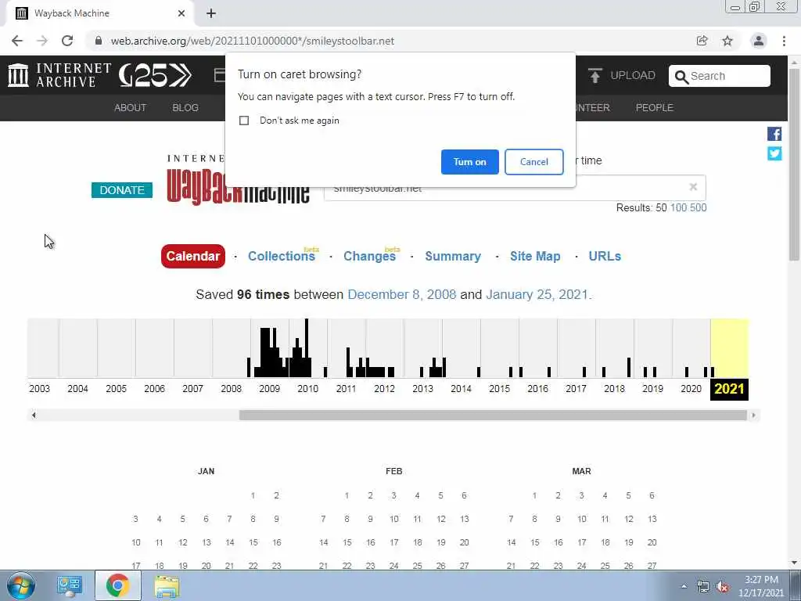Click the FEB month heading
Image resolution: width=801 pixels, height=601 pixels.
point(394,471)
